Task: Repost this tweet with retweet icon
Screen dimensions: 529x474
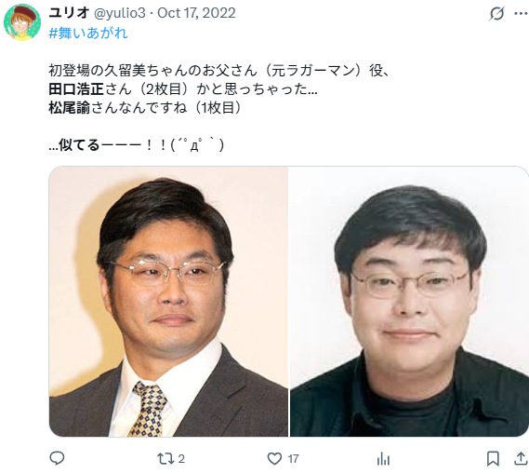Action: click(165, 458)
